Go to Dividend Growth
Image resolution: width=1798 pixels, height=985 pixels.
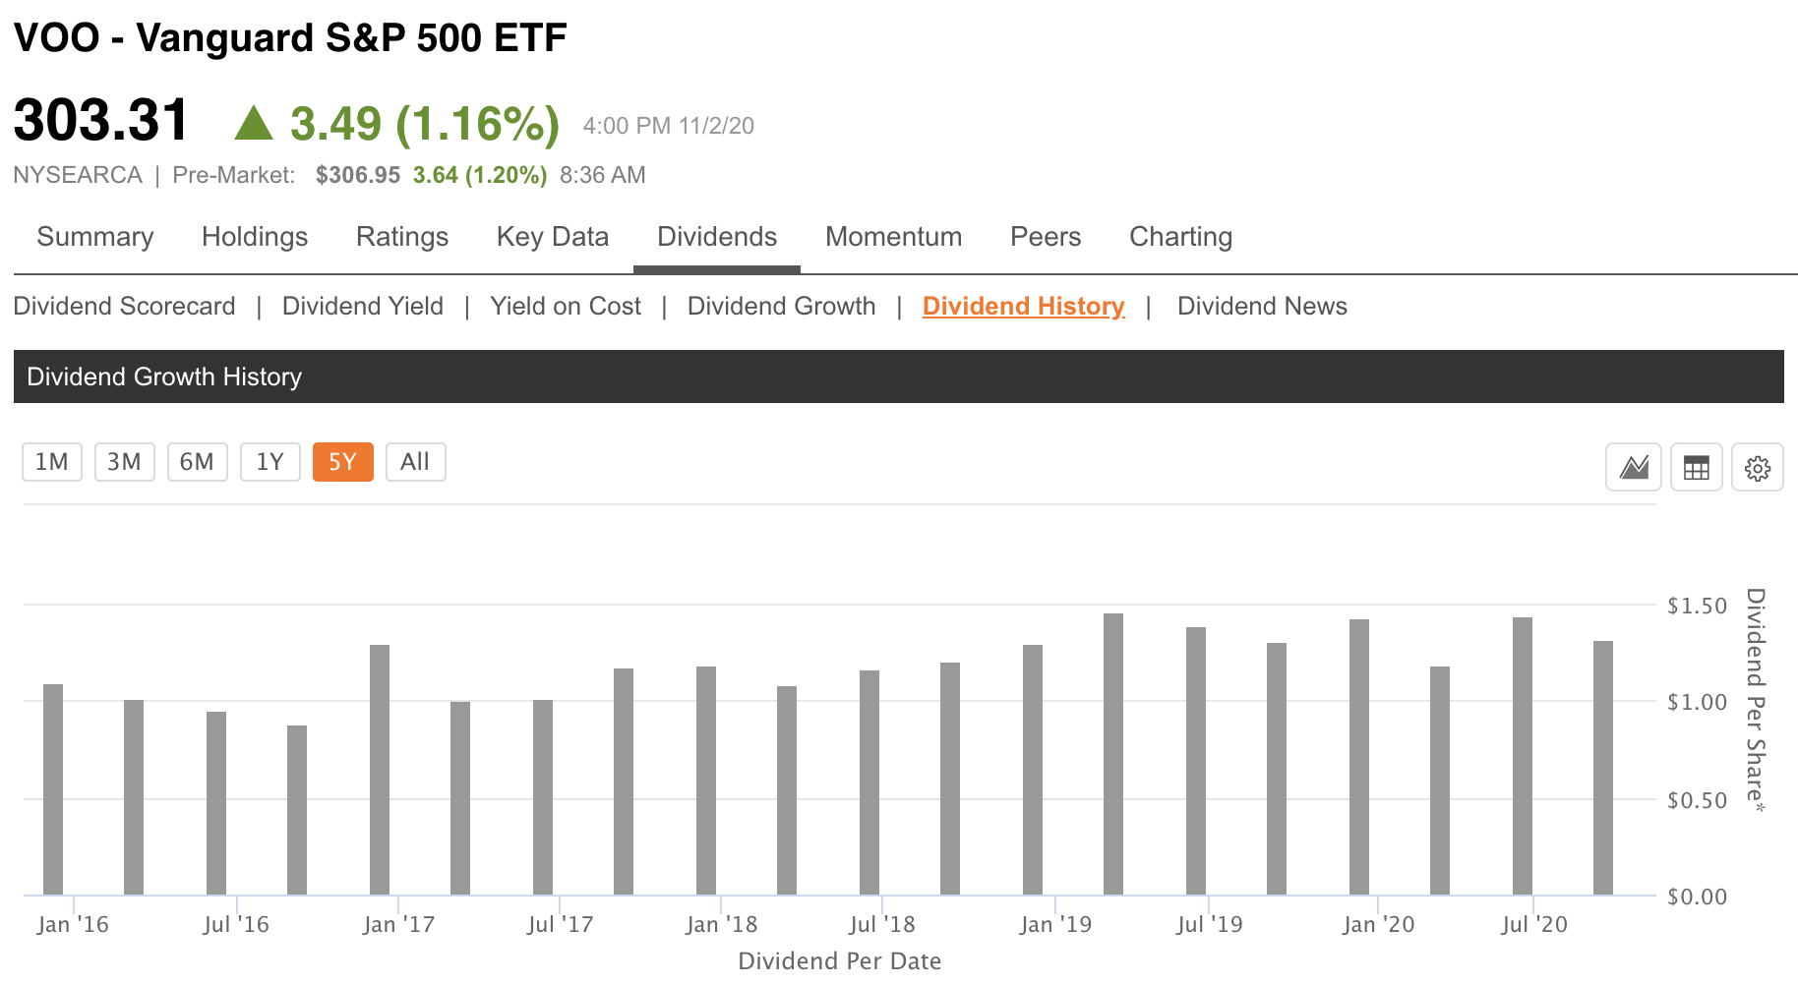click(x=782, y=307)
